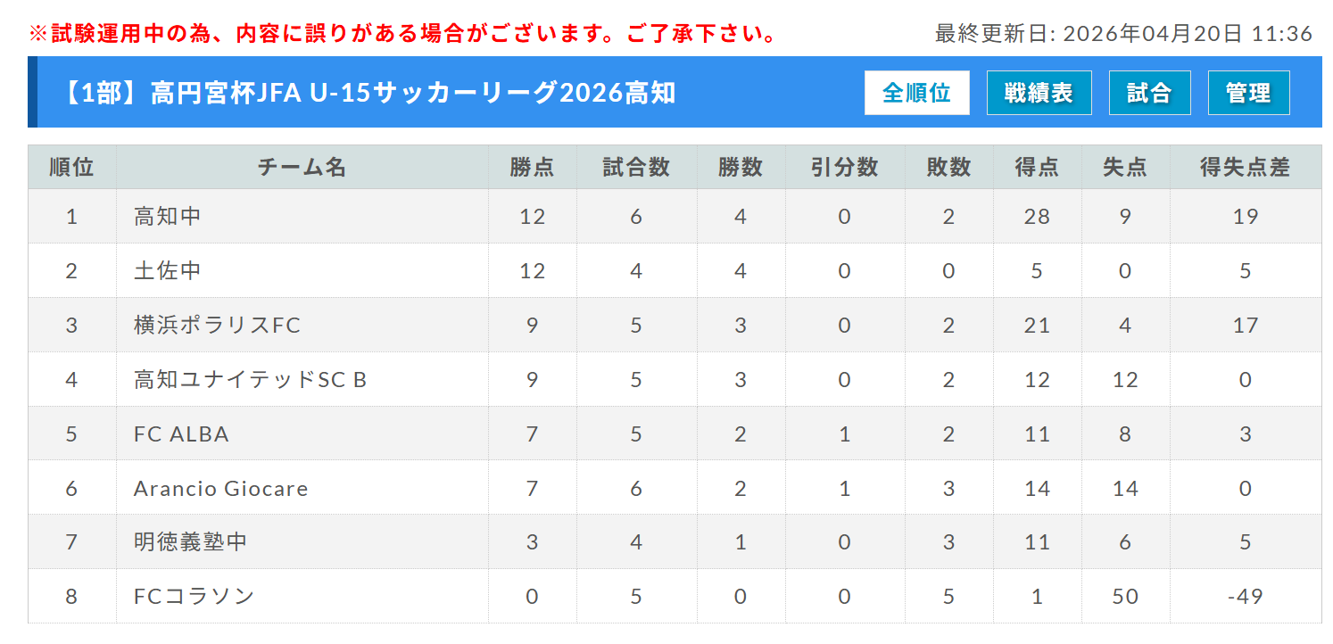Select the Arancio Giocare team name
The width and height of the screenshot is (1333, 644).
tap(220, 488)
